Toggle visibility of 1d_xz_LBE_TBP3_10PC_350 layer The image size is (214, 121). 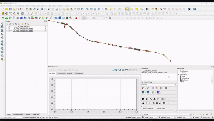9,27
